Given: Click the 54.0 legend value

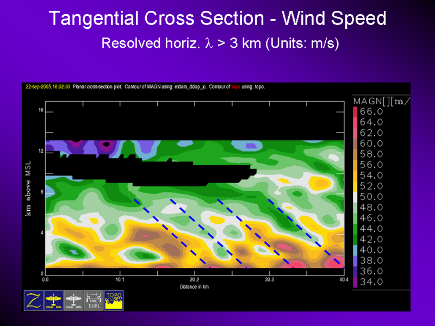Looking at the screenshot, I should [371, 175].
